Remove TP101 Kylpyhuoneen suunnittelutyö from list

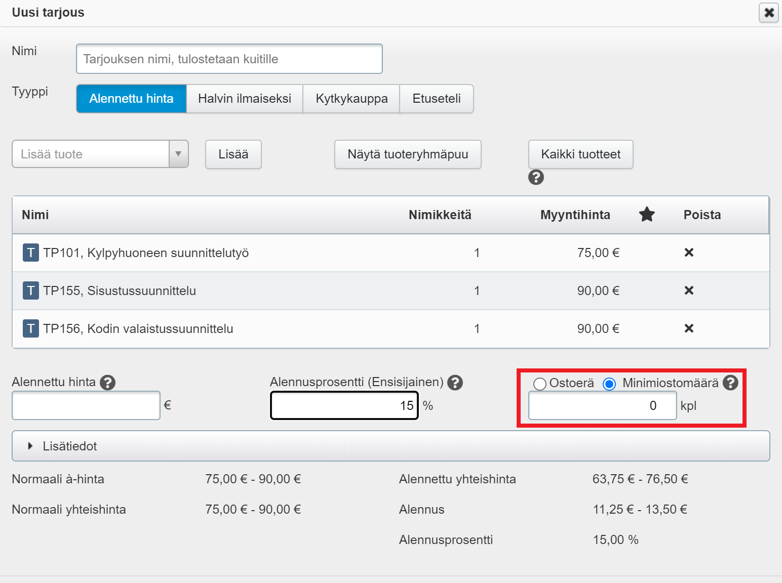point(689,253)
